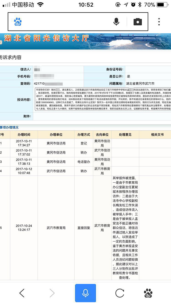Go back with the left arrow

click(22, 293)
